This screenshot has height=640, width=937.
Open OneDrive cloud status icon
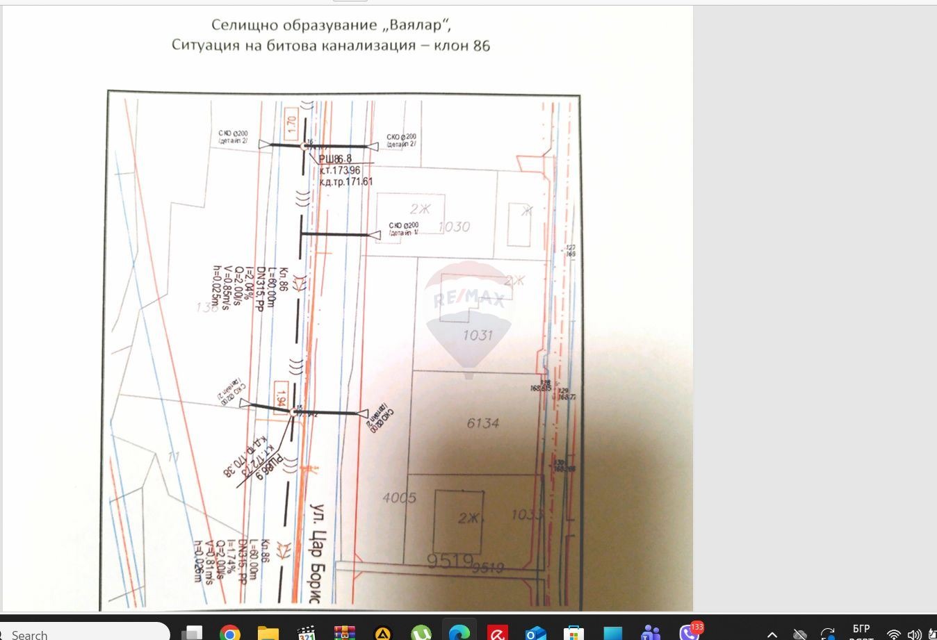(x=800, y=634)
